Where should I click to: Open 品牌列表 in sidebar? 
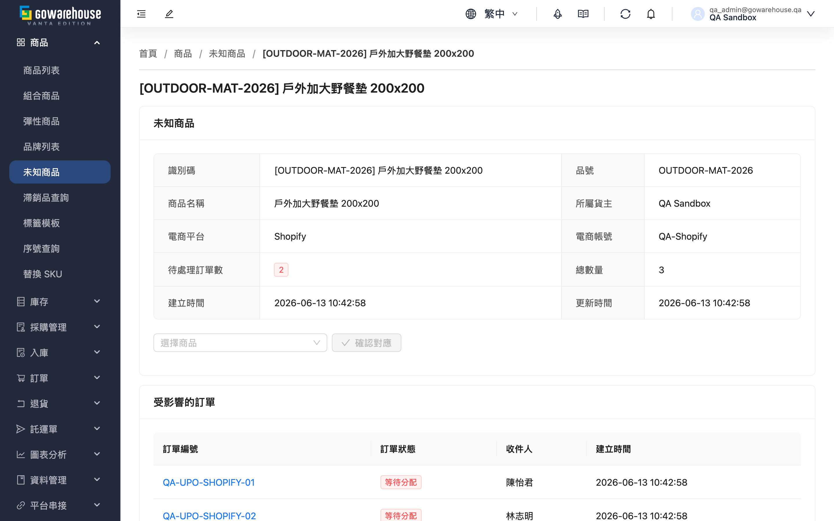click(41, 147)
